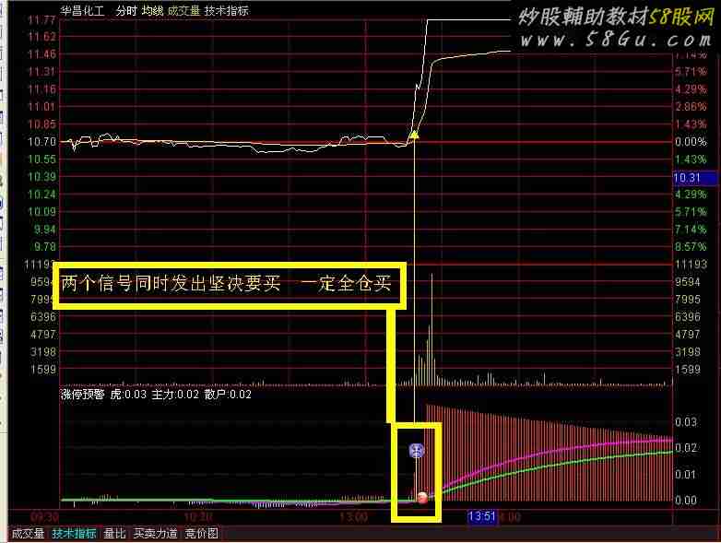Click the 主力:0.02 indicator value

[x=175, y=395]
